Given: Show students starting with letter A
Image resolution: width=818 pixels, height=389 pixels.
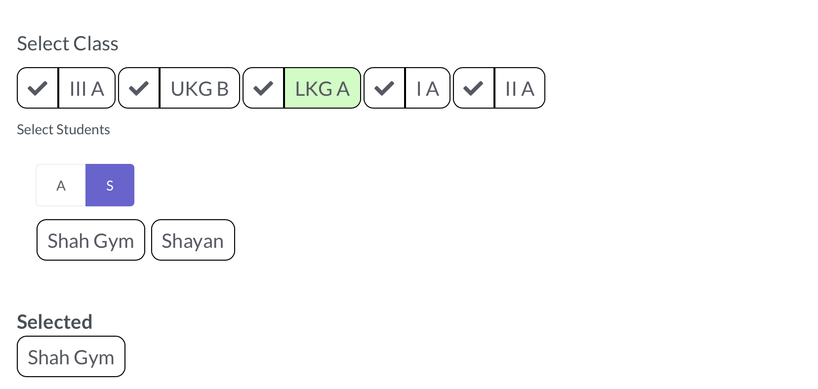Looking at the screenshot, I should click(61, 186).
